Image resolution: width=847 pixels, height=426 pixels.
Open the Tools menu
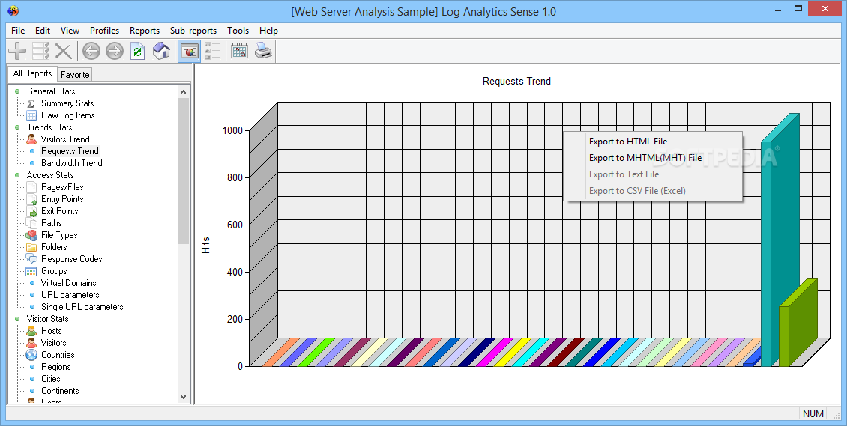238,31
